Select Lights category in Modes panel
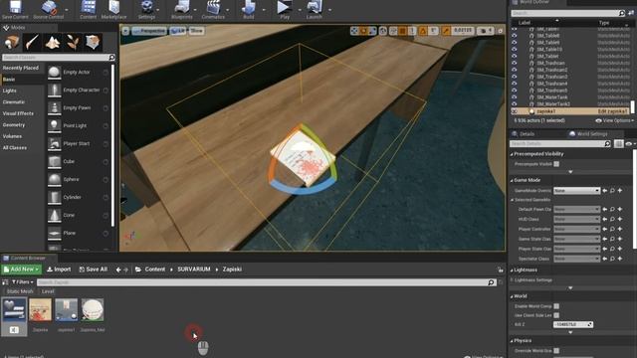Viewport: 637px width, 358px height. (x=10, y=90)
